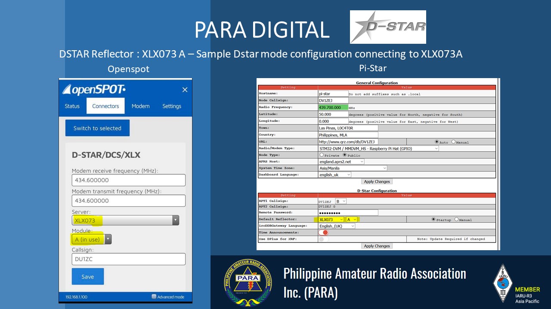Toggle the Use DPlus for XRF switch

(x=323, y=239)
